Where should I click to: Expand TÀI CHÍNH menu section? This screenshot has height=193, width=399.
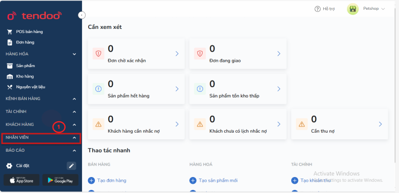point(74,111)
